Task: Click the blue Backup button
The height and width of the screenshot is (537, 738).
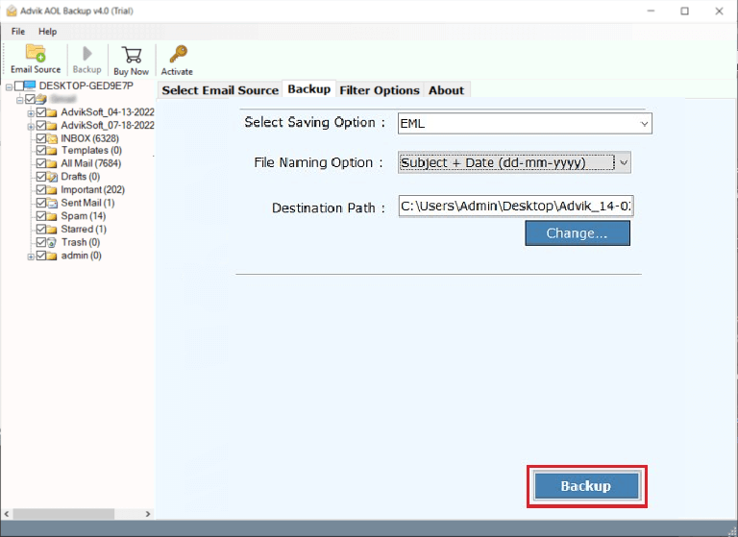Action: coord(586,486)
